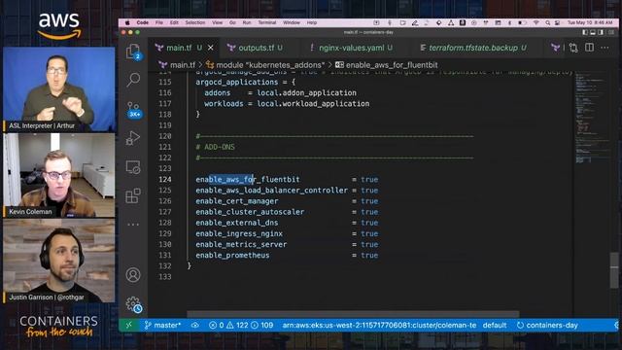Click local.addon_application value
Screen dimensions: 622x350
click(307, 93)
